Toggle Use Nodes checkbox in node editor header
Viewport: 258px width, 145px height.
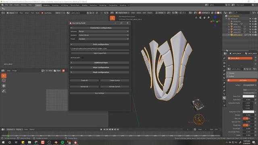[42, 13]
